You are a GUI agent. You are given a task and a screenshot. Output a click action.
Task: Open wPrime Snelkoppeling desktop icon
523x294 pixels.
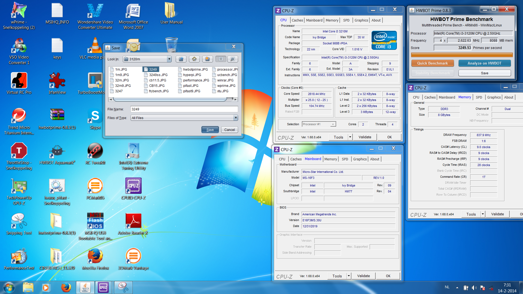coord(19,16)
